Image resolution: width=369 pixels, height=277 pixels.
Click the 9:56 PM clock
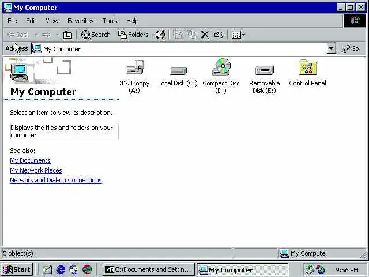coord(347,270)
